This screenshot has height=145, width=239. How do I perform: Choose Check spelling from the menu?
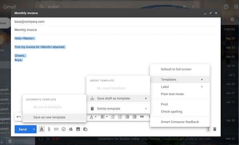click(172, 112)
